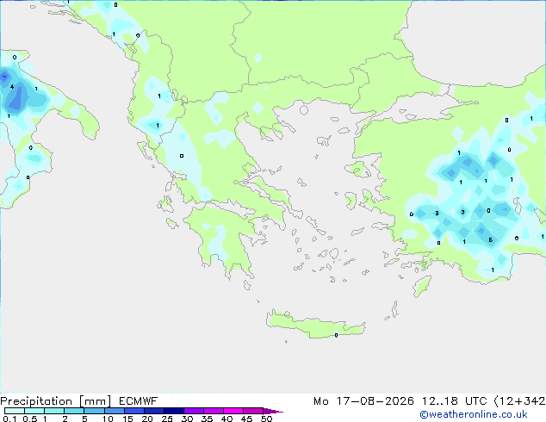Click the '4' rainfall value over Italy
This screenshot has width=546, height=422.
(12, 87)
